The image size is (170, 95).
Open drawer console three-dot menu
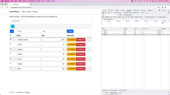point(103,93)
